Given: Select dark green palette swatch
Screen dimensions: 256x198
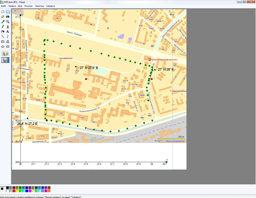Looking at the screenshot, I should 20,188.
